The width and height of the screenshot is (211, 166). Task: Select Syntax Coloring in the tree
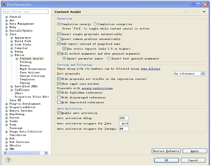[x=32, y=76]
